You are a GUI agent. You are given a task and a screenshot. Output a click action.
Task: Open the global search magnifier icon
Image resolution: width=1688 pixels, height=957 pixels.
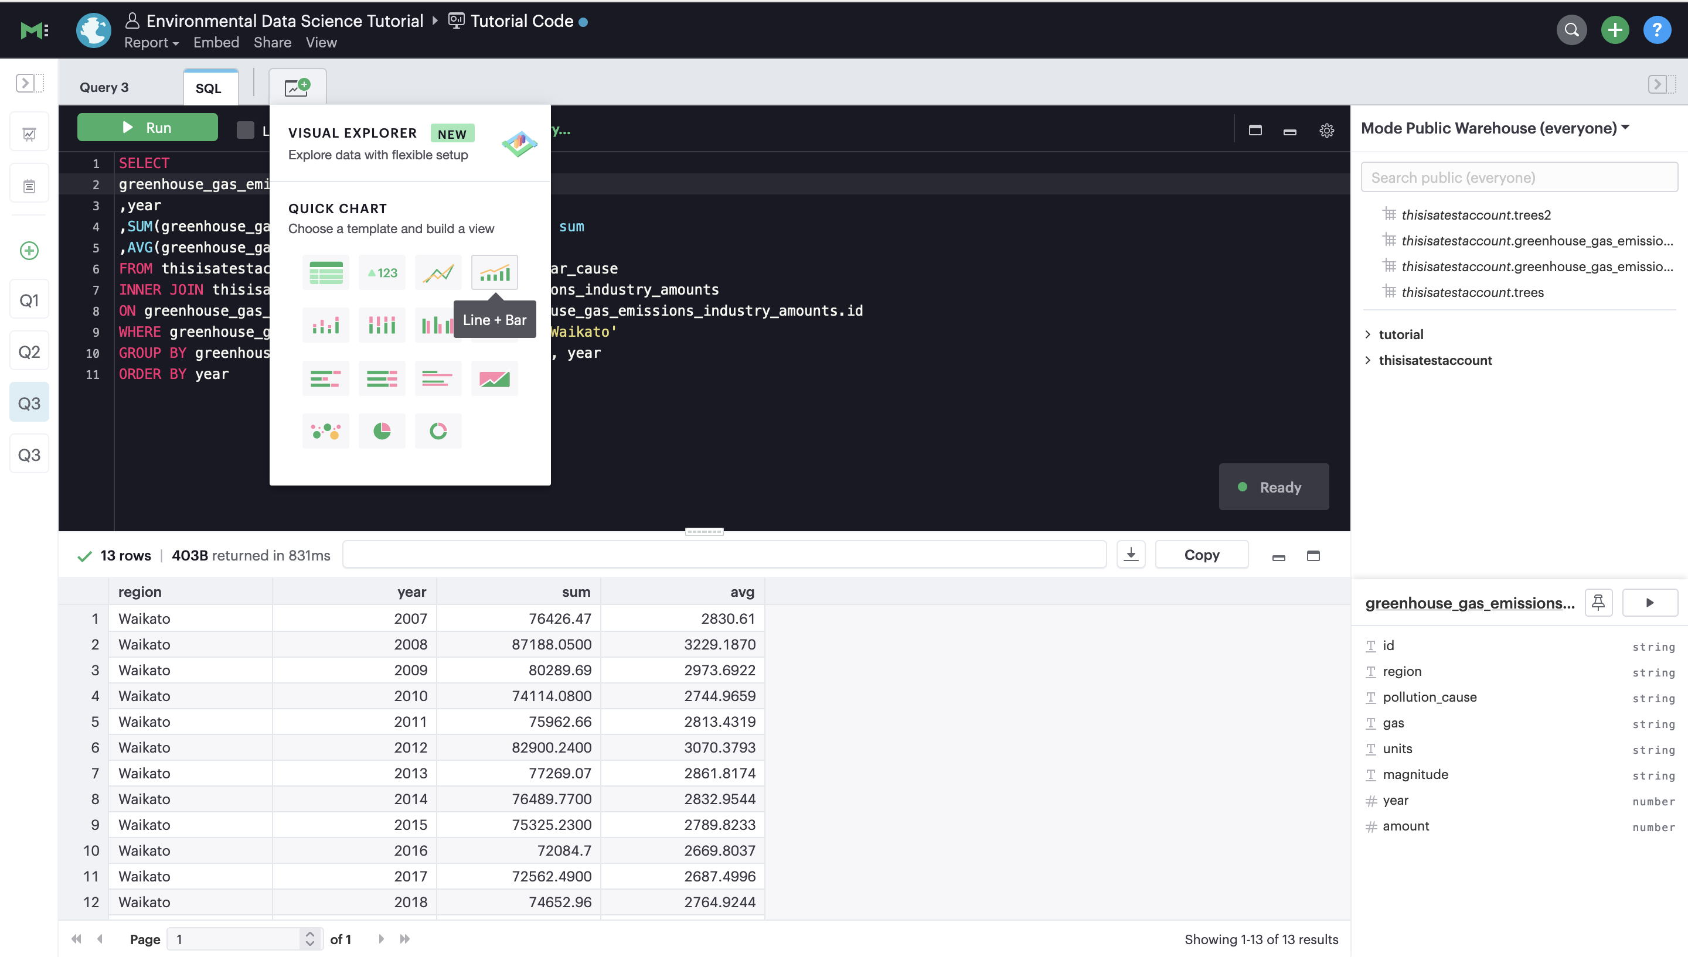tap(1571, 30)
